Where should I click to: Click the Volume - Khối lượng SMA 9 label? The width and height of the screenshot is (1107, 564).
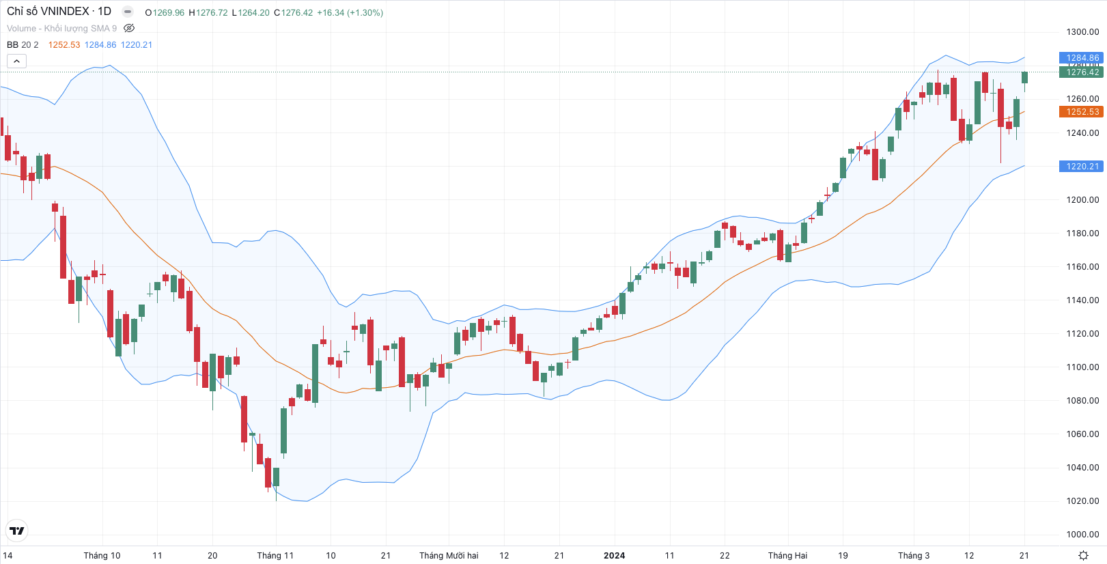pyautogui.click(x=61, y=28)
